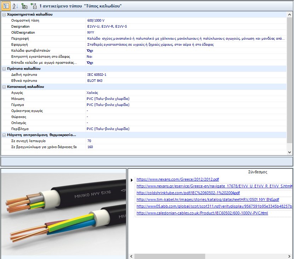
Task: Click the collapse all items icon
Action: pyautogui.click(x=34, y=6)
